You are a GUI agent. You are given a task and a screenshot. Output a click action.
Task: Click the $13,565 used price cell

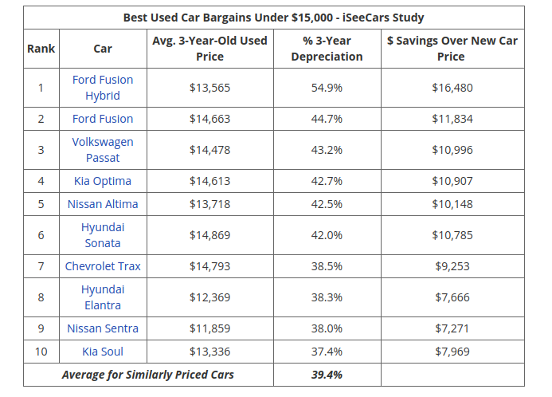(x=209, y=88)
